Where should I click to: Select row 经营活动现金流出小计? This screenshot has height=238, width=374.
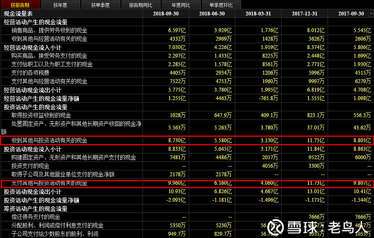[187, 90]
